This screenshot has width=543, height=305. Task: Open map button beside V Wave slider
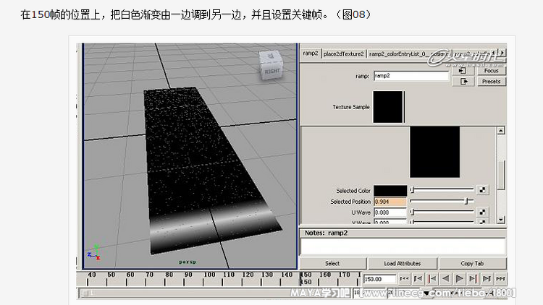coord(482,221)
